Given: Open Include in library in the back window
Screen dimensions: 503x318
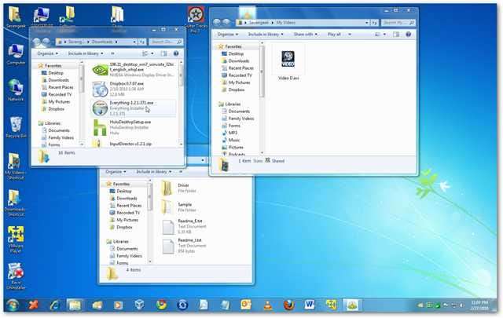Looking at the screenshot, I should click(x=154, y=172).
